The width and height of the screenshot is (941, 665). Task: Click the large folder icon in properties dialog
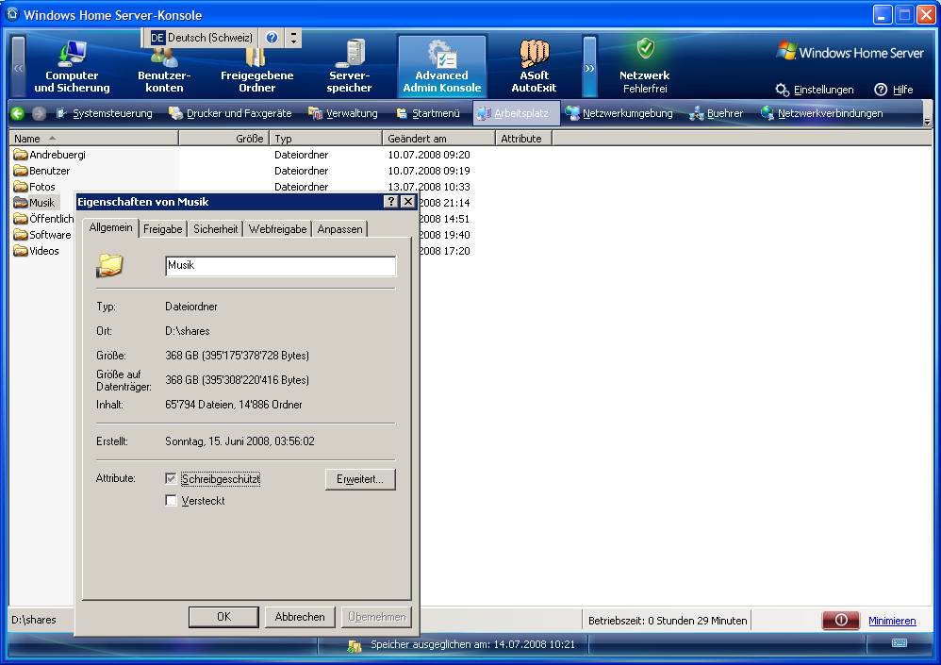click(109, 265)
